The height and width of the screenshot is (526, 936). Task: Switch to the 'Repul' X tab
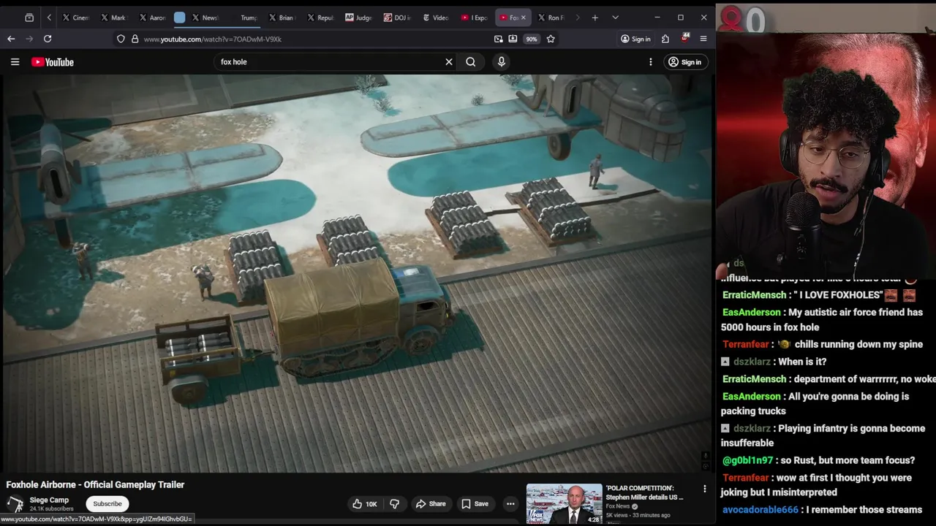click(x=320, y=18)
